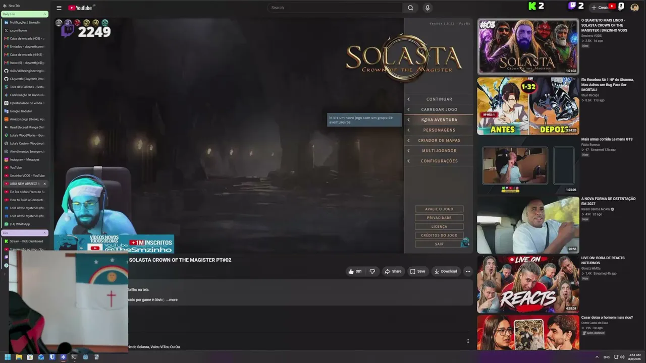Change the ENG input language indicator
This screenshot has height=363, width=646.
point(607,357)
